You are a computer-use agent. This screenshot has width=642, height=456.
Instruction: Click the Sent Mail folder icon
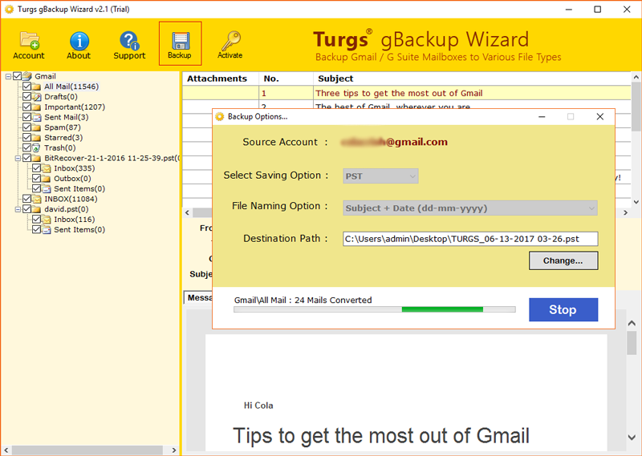click(38, 117)
